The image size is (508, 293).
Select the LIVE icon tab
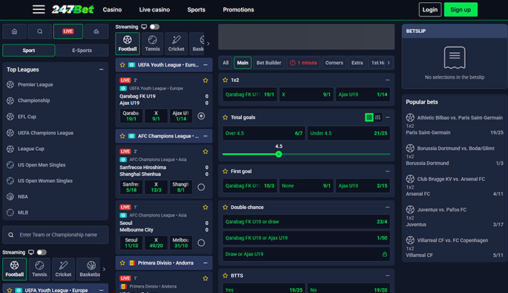(x=68, y=31)
